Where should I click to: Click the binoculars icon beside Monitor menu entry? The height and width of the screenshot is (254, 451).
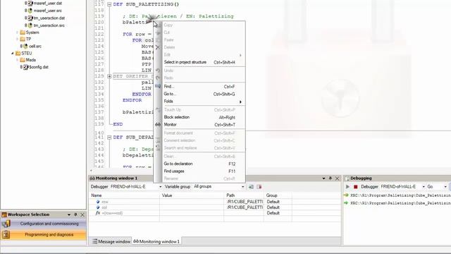[158, 125]
